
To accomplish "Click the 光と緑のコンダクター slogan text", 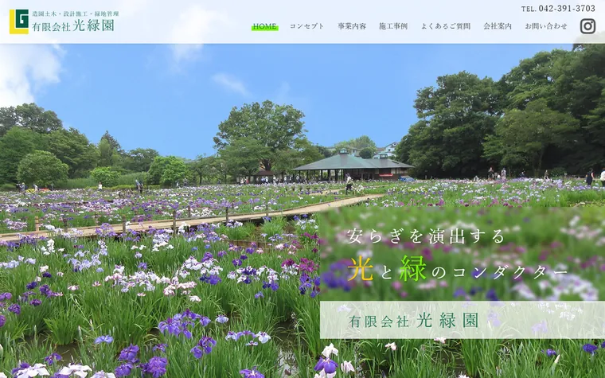I will (458, 269).
